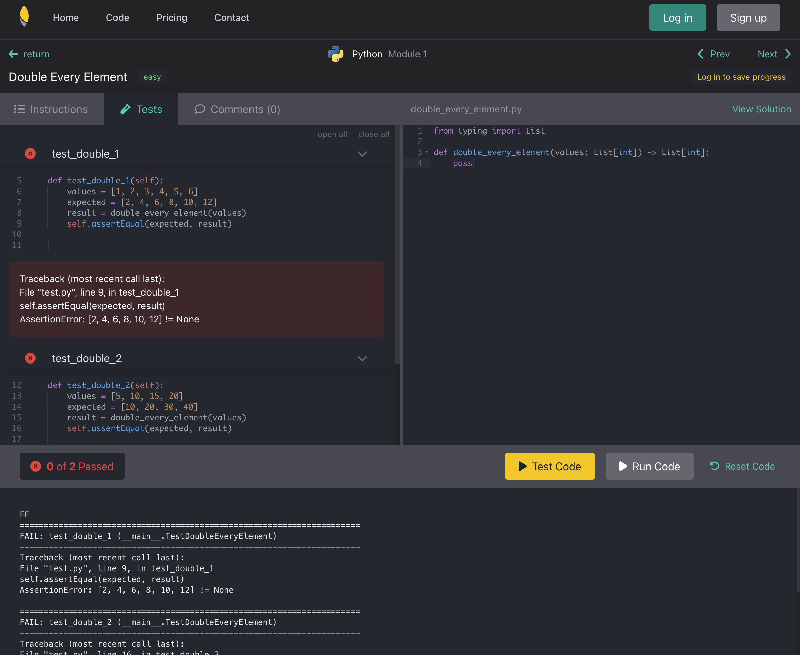Image resolution: width=800 pixels, height=655 pixels.
Task: Click the return link
Action: [x=29, y=54]
